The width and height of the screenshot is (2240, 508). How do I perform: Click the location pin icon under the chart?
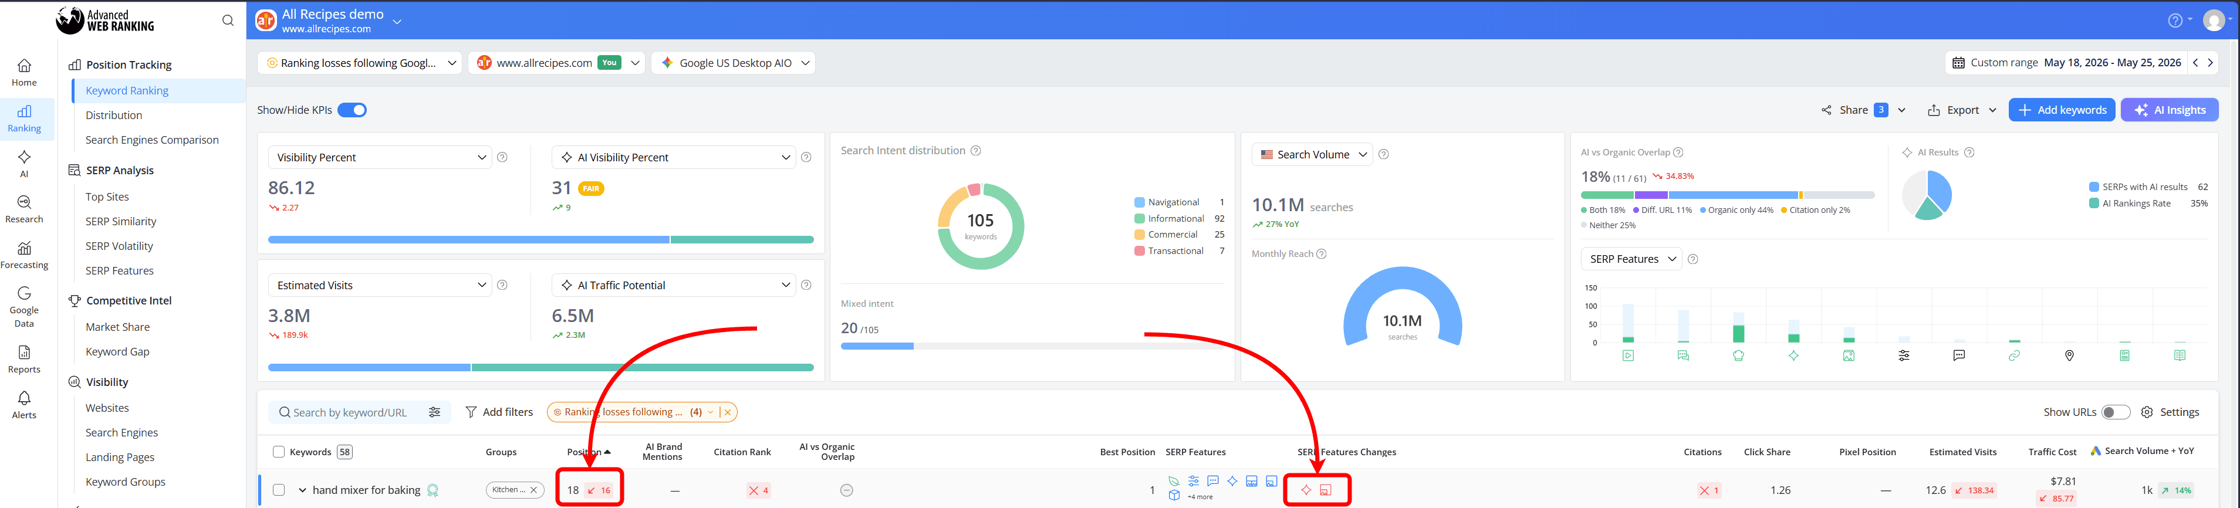click(2070, 355)
